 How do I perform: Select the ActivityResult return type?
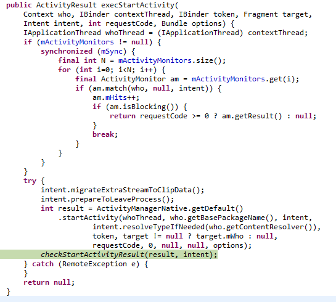[66, 5]
